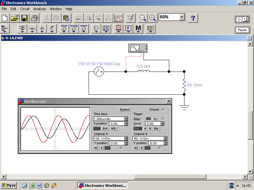The height and width of the screenshot is (190, 254).
Task: Save the circuit with the floppy icon
Action: (24, 18)
